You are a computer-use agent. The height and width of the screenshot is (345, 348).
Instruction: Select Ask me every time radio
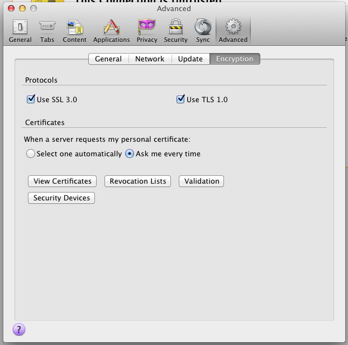[130, 154]
